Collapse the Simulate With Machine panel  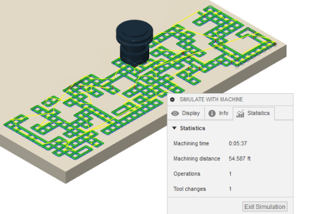coord(172,99)
